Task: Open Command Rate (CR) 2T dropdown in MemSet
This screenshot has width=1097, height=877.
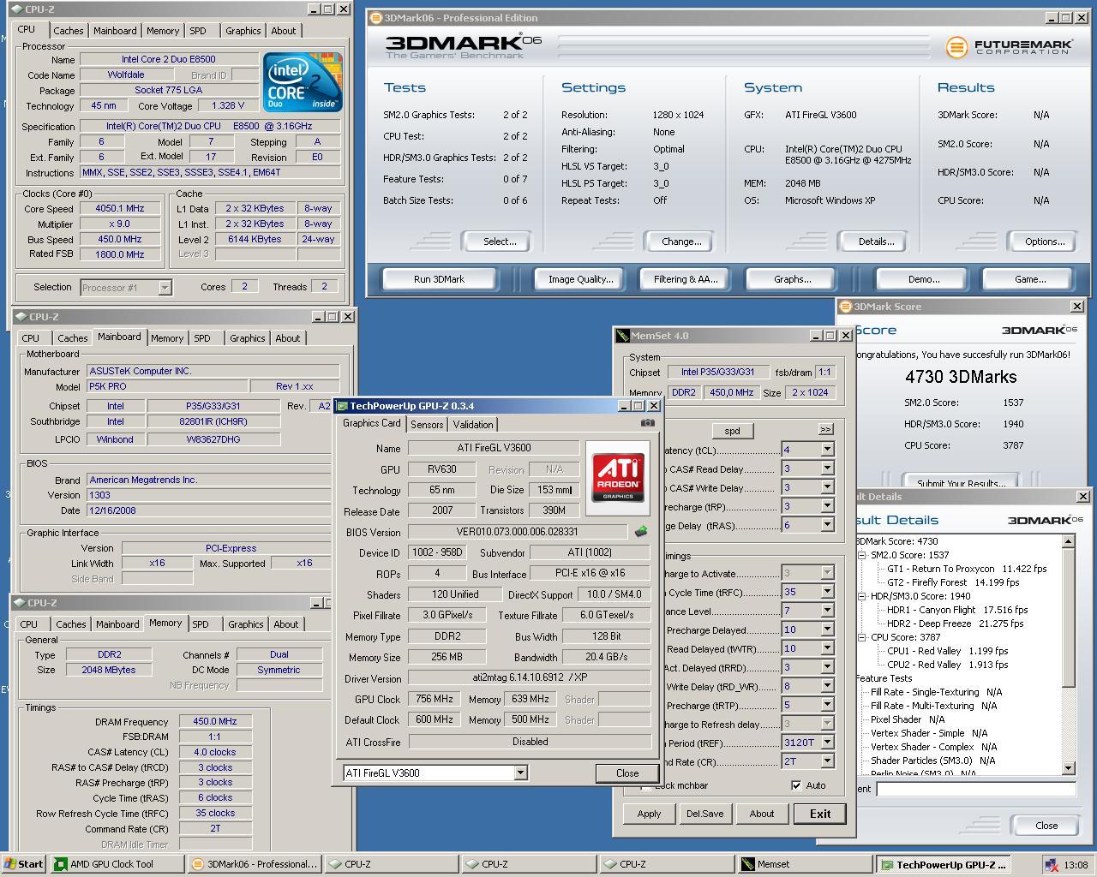Action: pos(827,761)
